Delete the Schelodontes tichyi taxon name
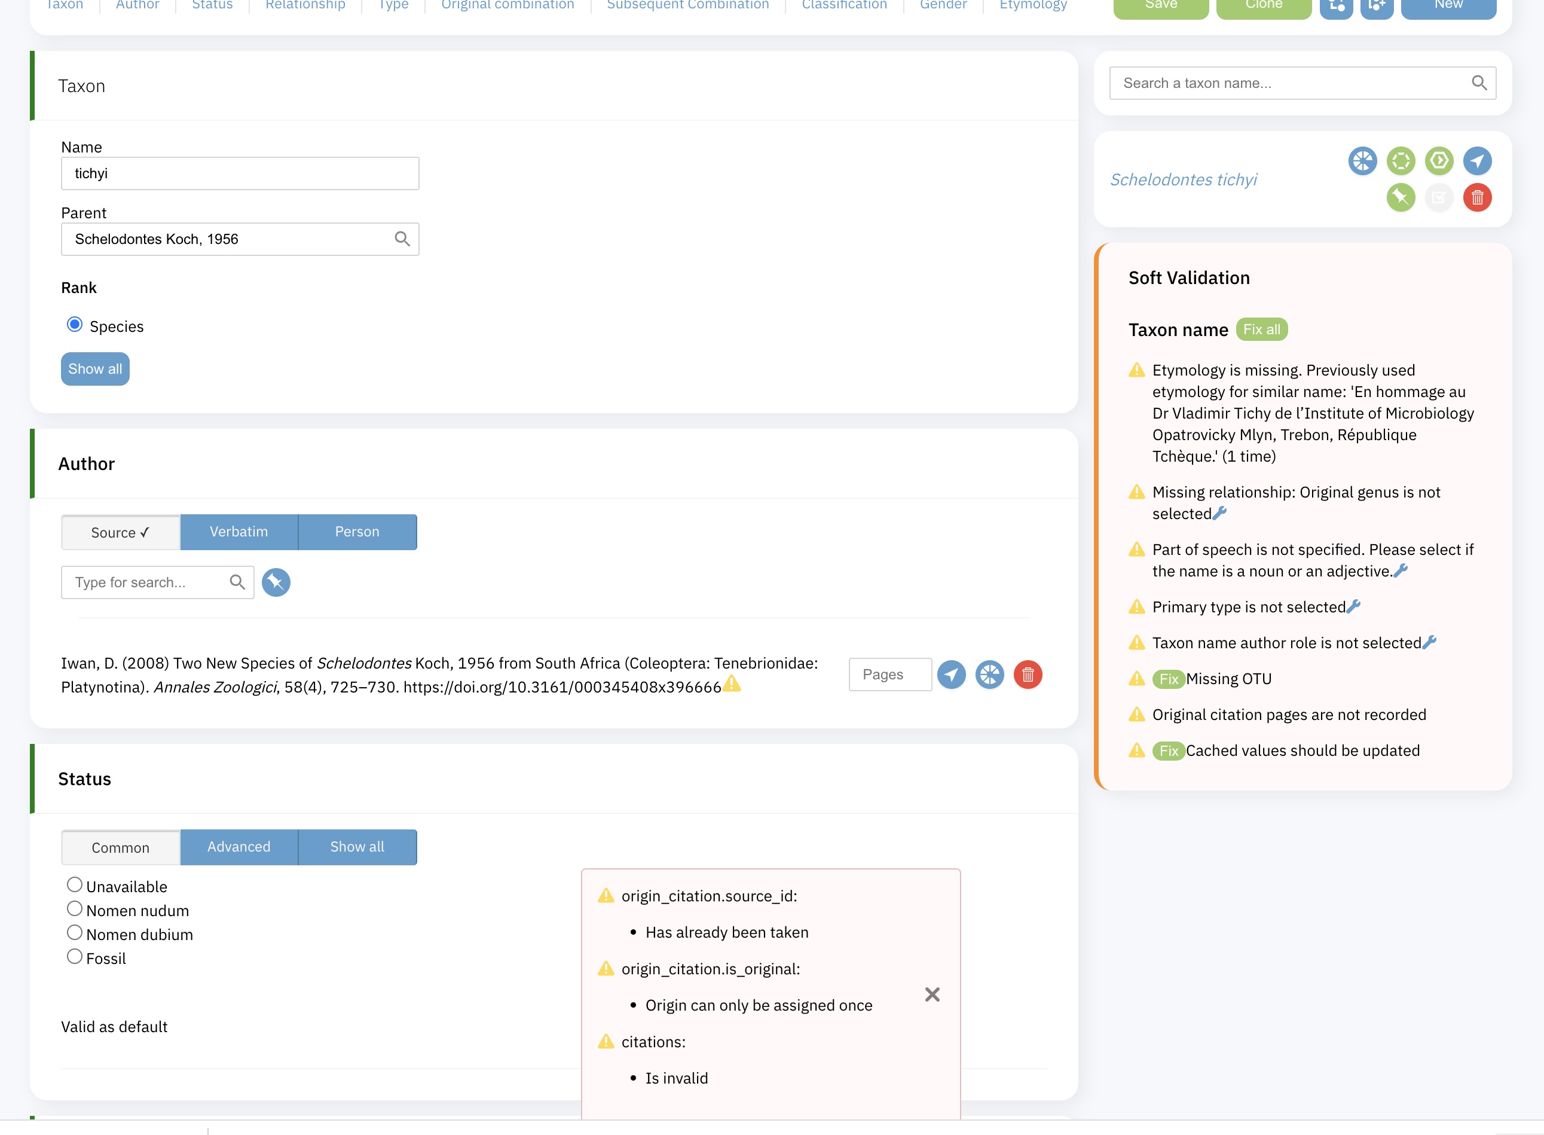This screenshot has width=1544, height=1135. click(1478, 198)
